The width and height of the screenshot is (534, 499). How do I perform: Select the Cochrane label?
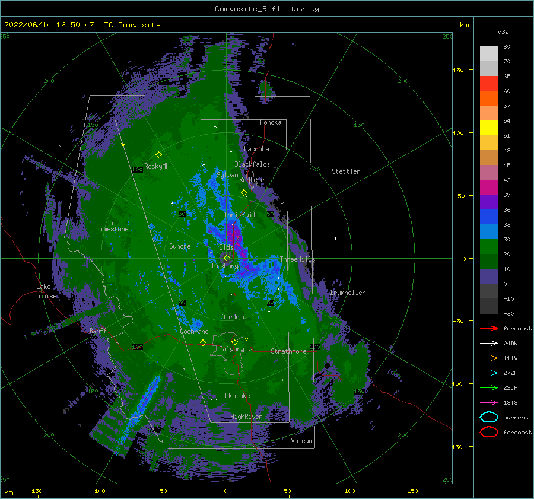point(194,332)
